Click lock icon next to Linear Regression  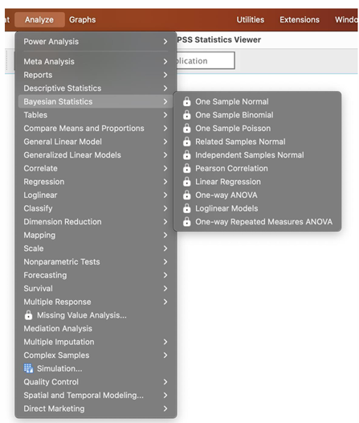click(x=186, y=182)
